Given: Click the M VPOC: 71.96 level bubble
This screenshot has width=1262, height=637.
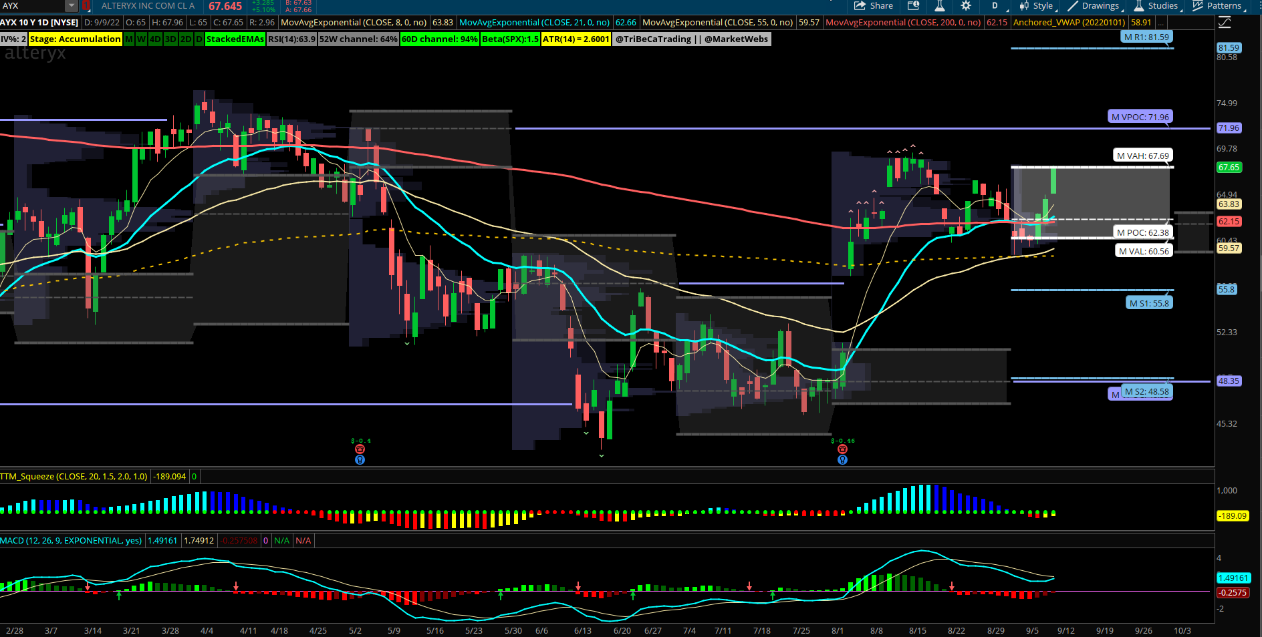Looking at the screenshot, I should pyautogui.click(x=1140, y=117).
